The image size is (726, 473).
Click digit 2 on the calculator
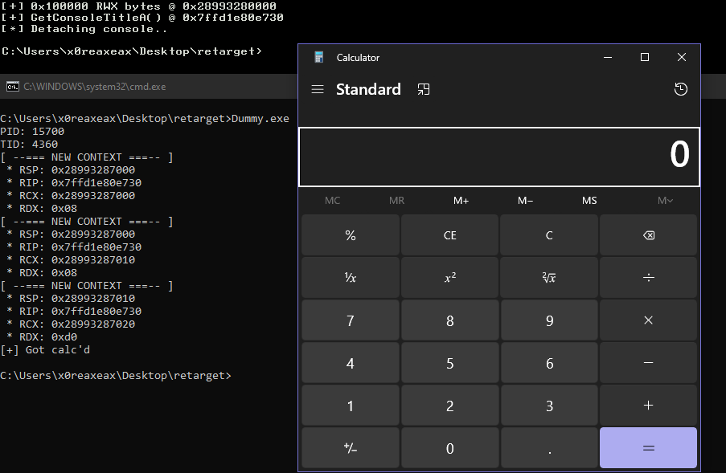(x=450, y=406)
